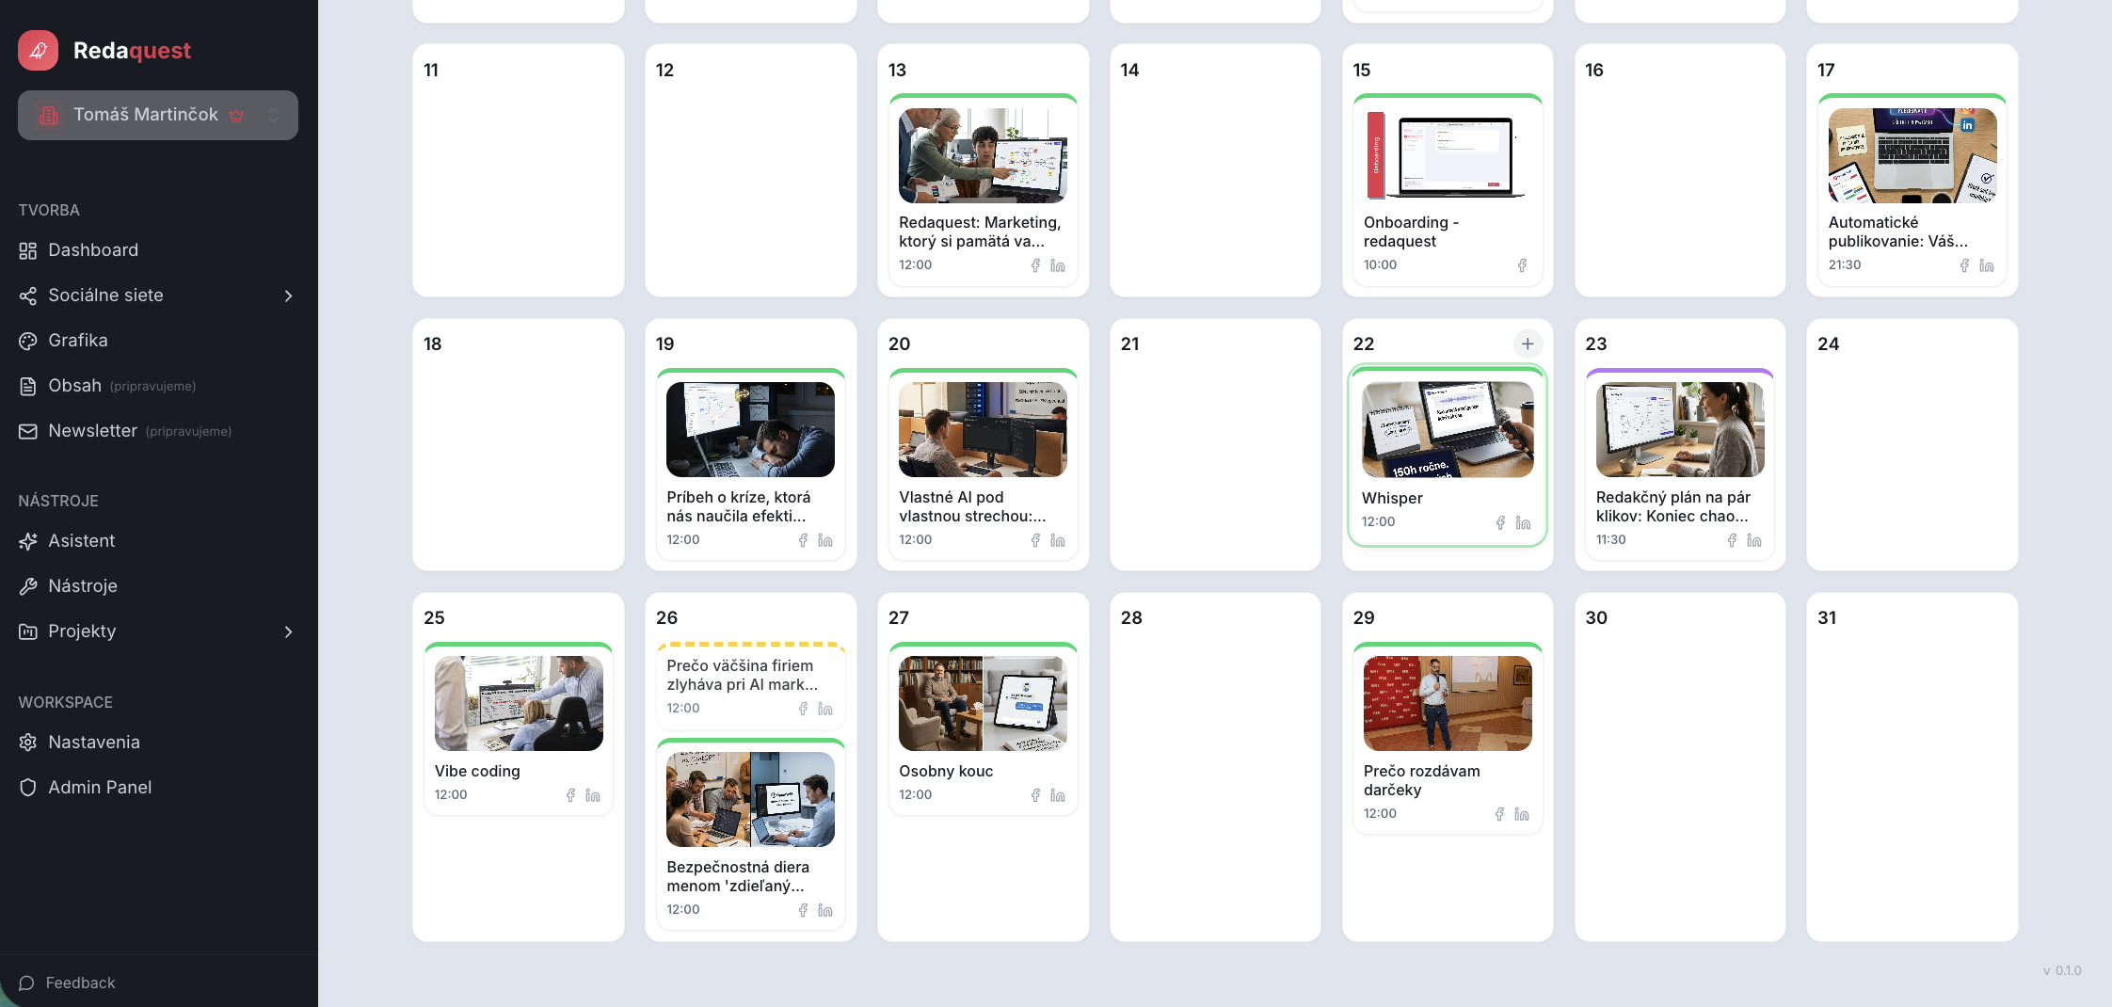Click the Grafika palette icon
The image size is (2112, 1007).
pos(28,341)
